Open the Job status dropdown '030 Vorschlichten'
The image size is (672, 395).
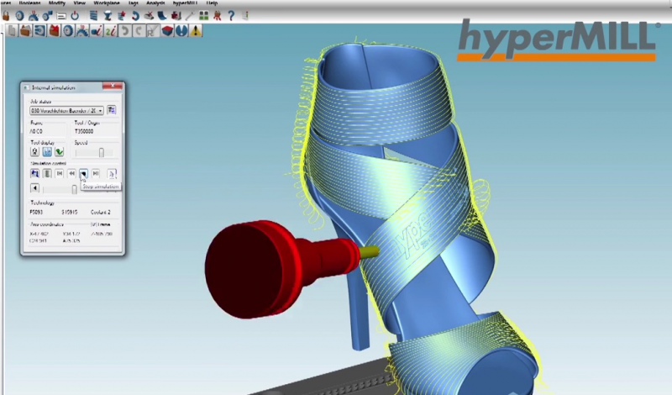66,111
